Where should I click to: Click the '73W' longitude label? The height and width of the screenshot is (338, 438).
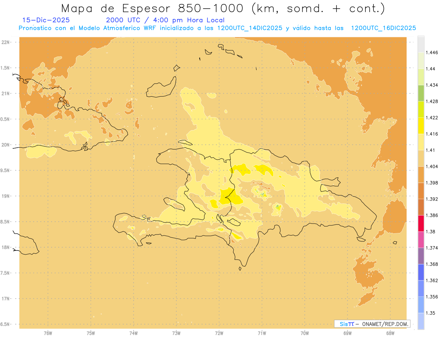coord(176,334)
